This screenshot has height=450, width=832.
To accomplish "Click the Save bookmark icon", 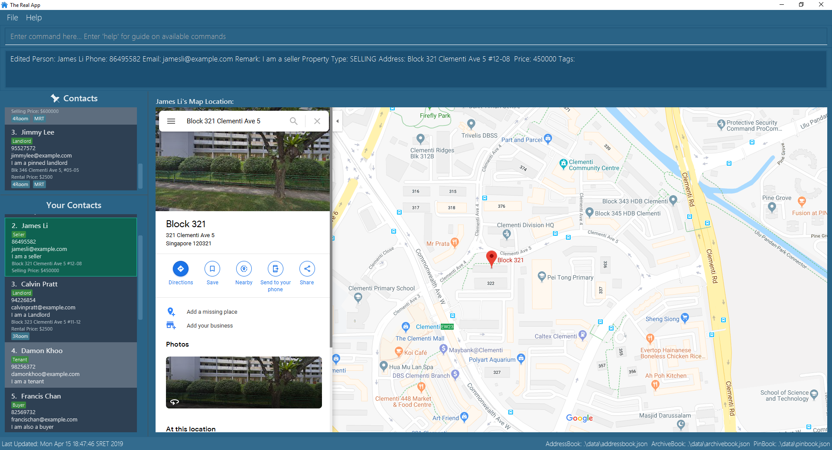I will (x=212, y=269).
